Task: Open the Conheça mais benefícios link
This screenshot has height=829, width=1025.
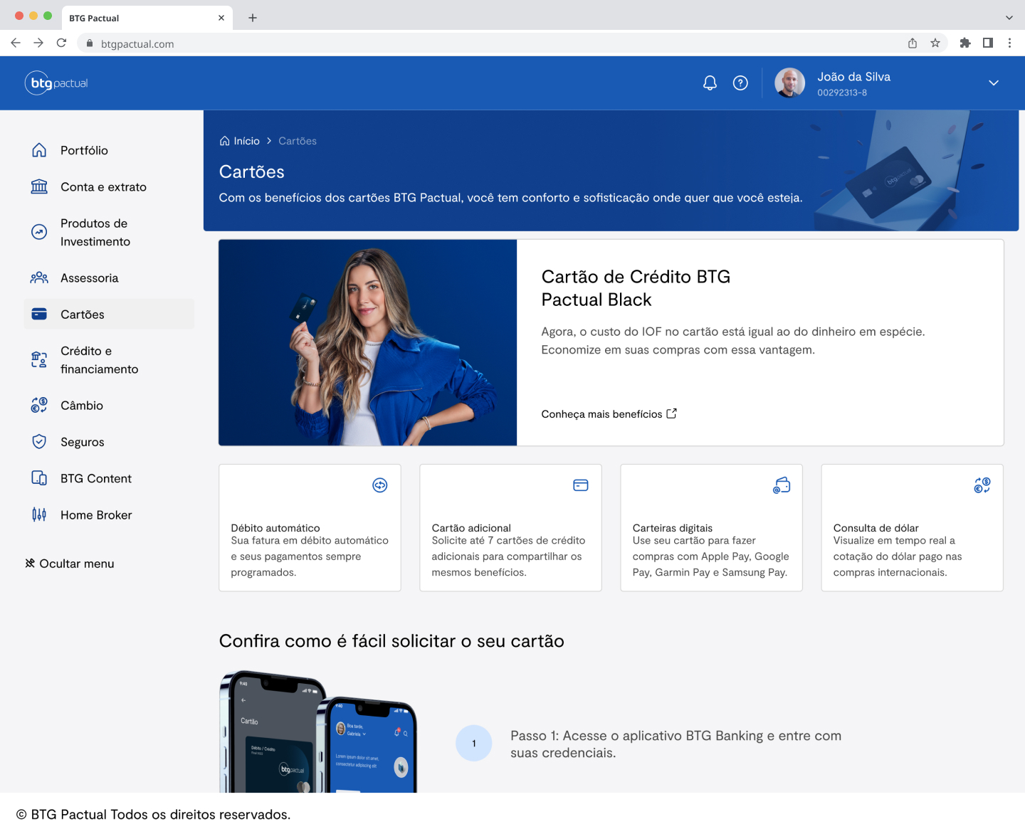Action: pyautogui.click(x=609, y=414)
